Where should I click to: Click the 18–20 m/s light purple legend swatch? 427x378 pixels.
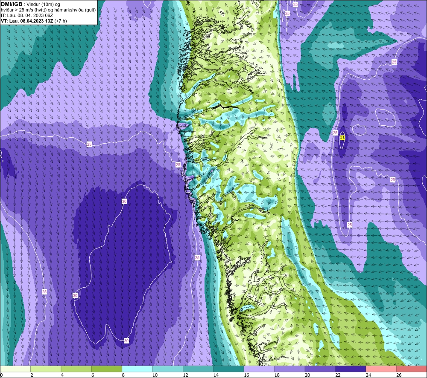click(290, 369)
